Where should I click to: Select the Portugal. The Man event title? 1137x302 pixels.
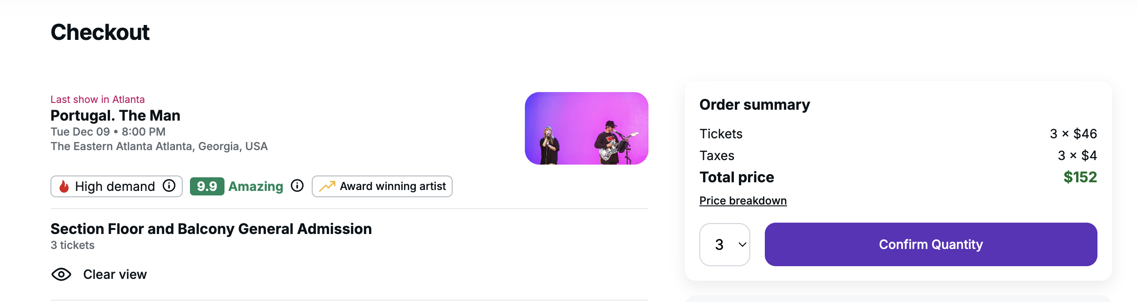point(115,115)
